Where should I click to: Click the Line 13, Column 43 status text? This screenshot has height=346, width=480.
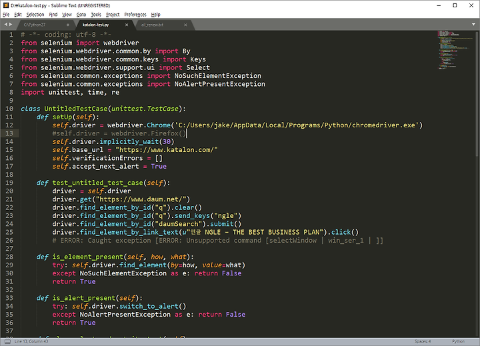[x=31, y=341]
